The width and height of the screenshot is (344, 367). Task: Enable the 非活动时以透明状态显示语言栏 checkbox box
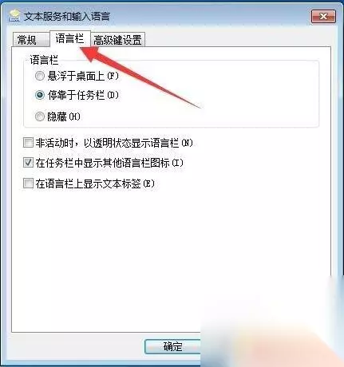tap(28, 143)
